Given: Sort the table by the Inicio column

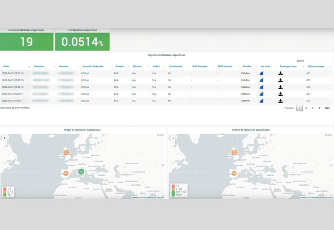Looking at the screenshot, I should [x=6, y=66].
